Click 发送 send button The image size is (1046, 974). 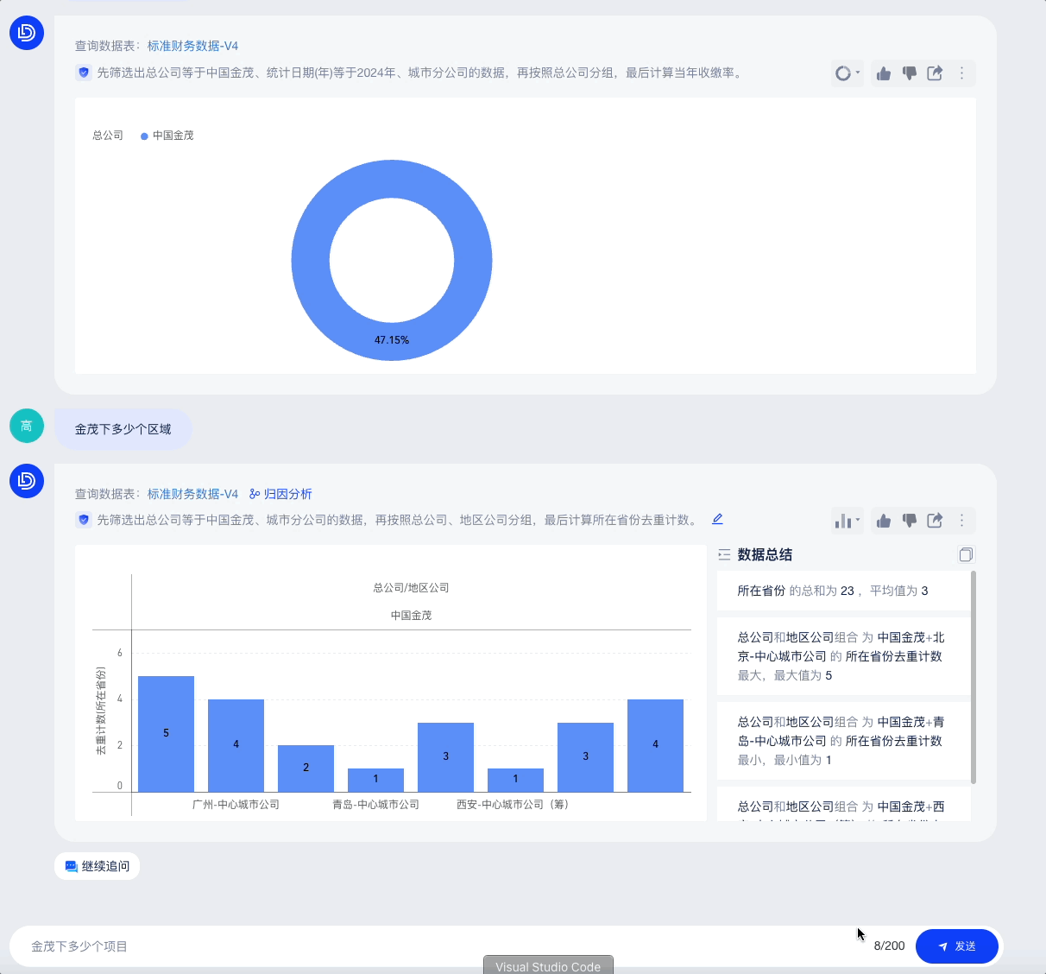pos(957,946)
